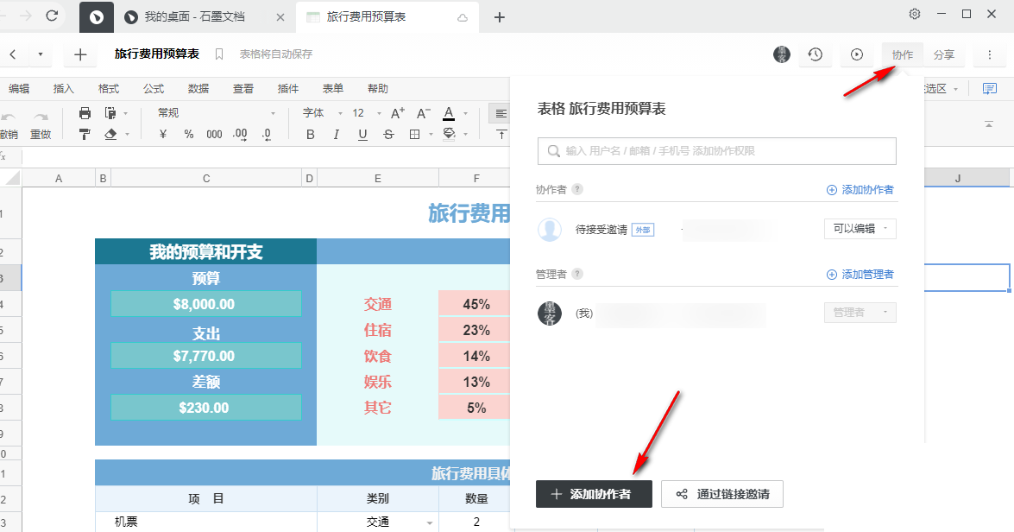
Task: Toggle underline formatting
Action: (x=362, y=134)
